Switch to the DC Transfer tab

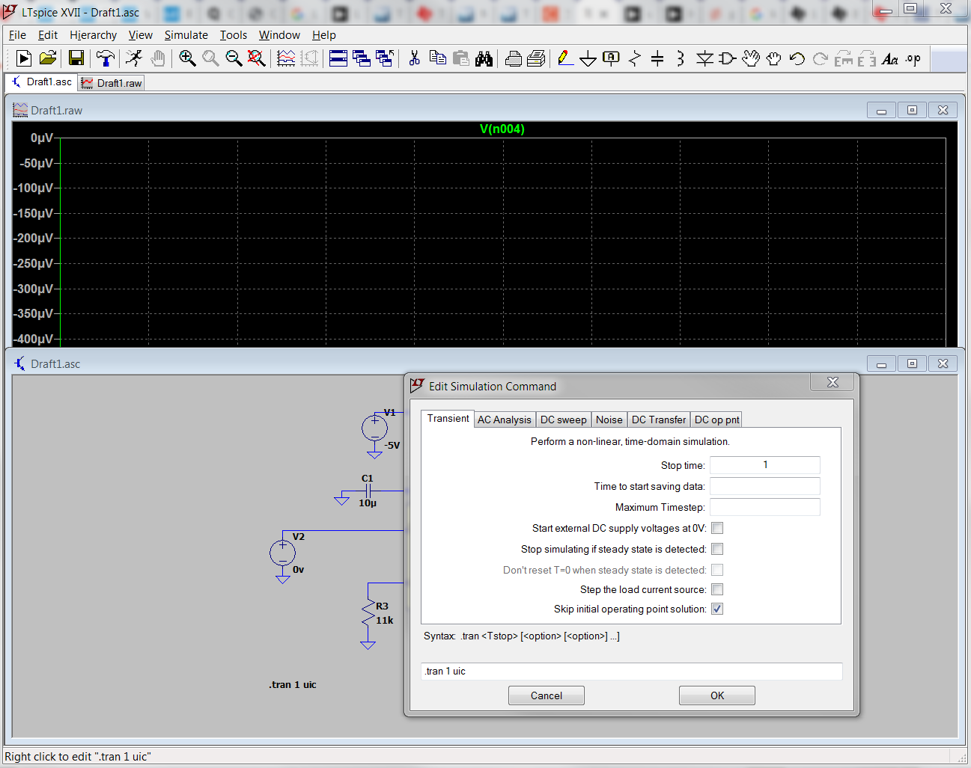click(x=659, y=420)
